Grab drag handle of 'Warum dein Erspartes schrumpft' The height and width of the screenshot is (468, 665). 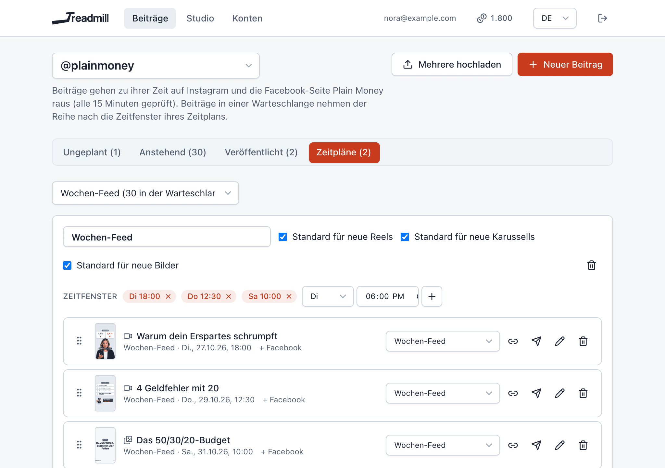click(x=79, y=341)
